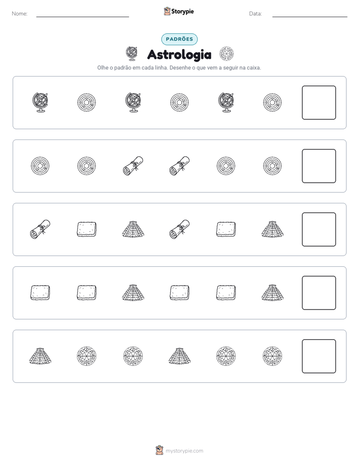Click the empty answer box in row one
Viewport: 359px width, 465px height.
tap(319, 103)
